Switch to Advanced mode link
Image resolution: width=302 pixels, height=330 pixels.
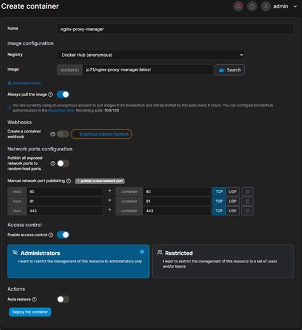[x=24, y=83]
